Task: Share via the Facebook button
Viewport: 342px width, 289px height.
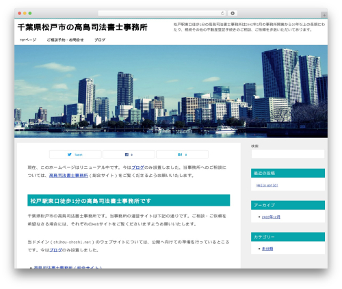Action: 129,154
